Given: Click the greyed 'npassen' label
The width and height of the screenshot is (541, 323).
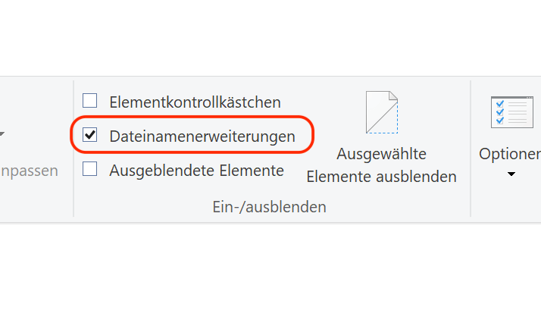Looking at the screenshot, I should (29, 171).
